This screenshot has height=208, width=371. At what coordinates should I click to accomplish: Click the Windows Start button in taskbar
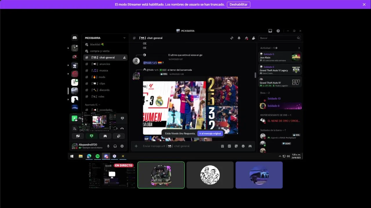coord(72,156)
